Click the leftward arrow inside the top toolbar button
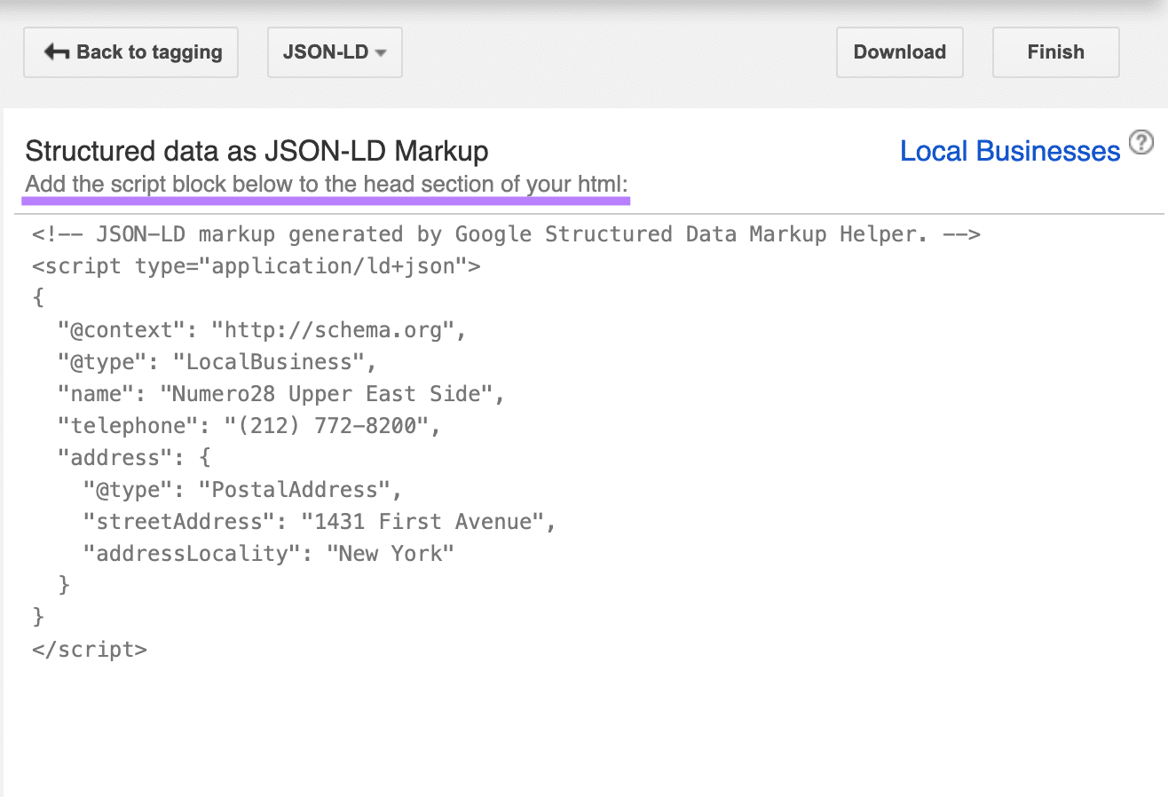 (56, 52)
